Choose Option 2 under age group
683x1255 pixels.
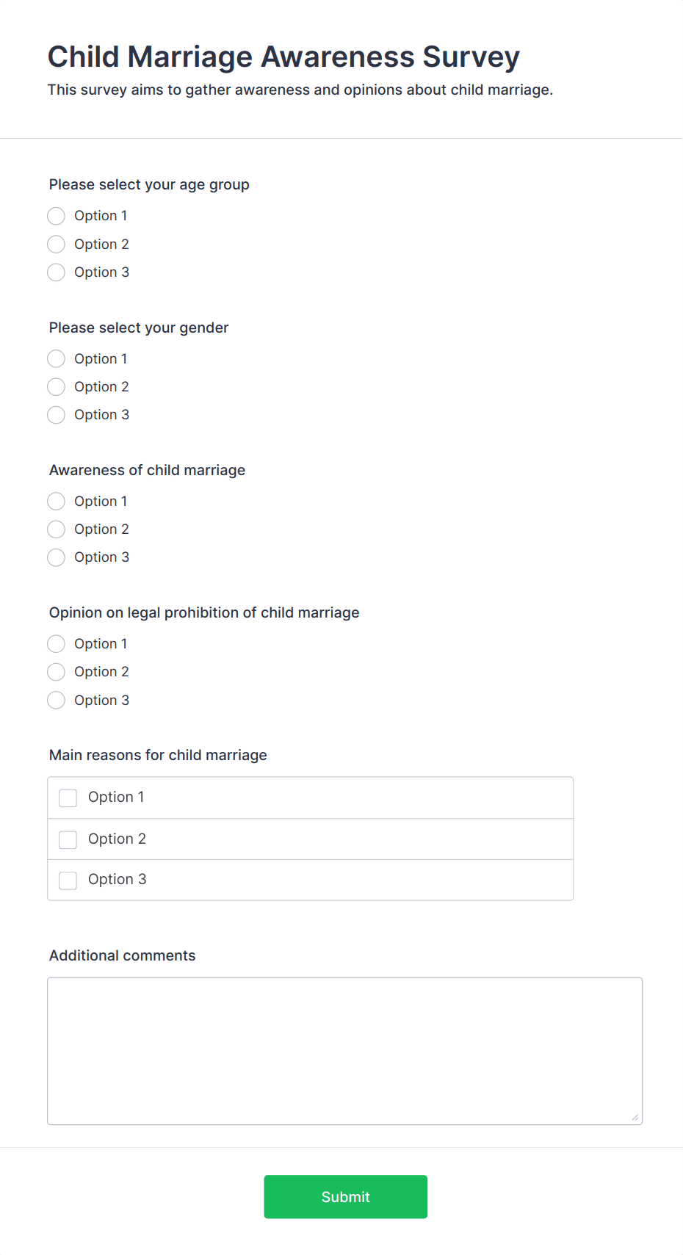click(57, 244)
